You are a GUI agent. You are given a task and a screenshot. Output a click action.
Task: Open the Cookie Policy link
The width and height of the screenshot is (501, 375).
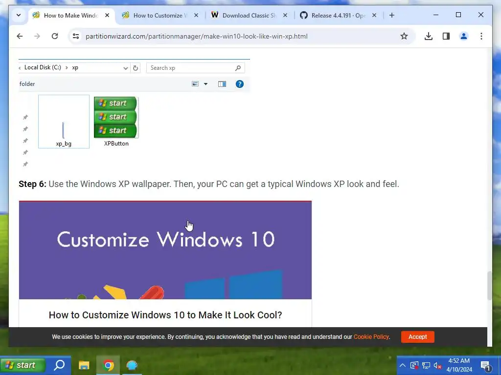tap(371, 337)
